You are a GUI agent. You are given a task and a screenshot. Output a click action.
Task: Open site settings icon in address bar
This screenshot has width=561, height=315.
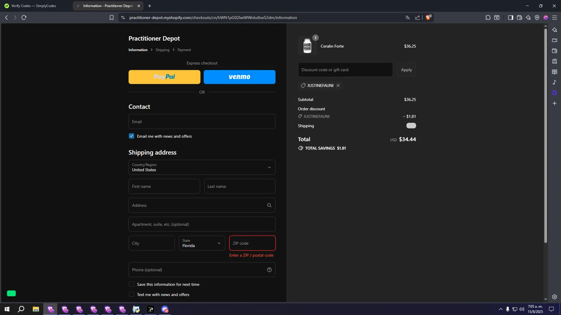[123, 18]
